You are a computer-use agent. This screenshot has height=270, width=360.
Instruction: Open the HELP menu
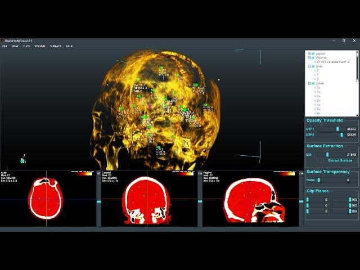pyautogui.click(x=69, y=46)
